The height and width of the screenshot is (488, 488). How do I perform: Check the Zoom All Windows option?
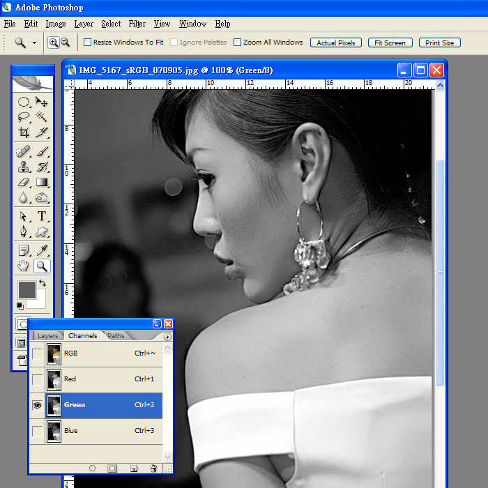coord(238,43)
